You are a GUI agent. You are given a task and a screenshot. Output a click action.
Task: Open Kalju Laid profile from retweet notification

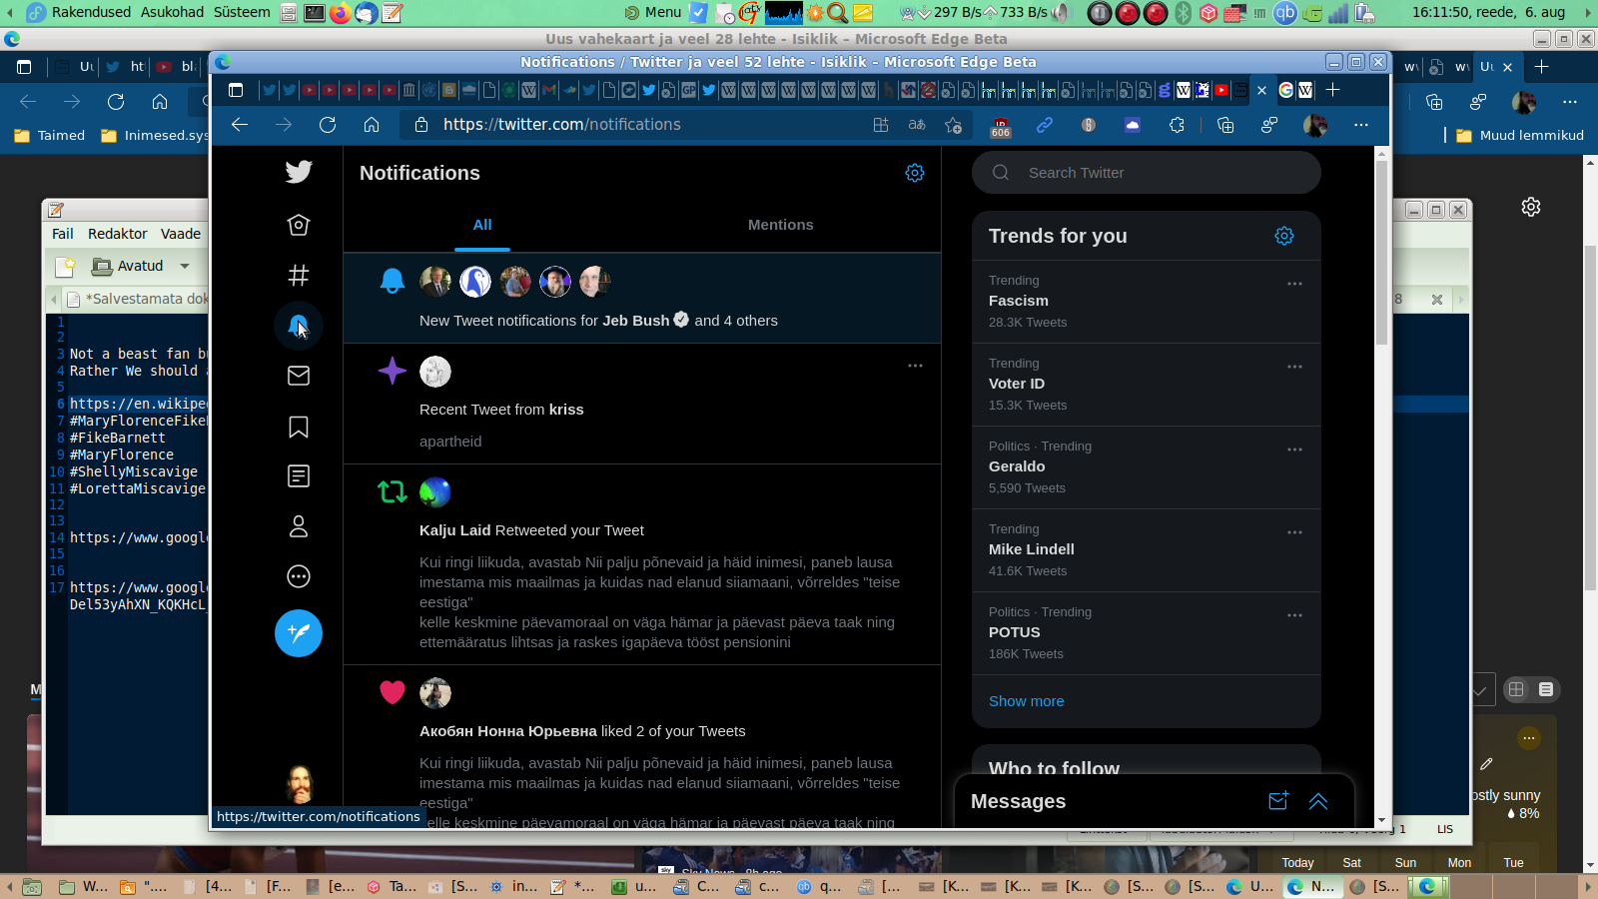pyautogui.click(x=455, y=530)
